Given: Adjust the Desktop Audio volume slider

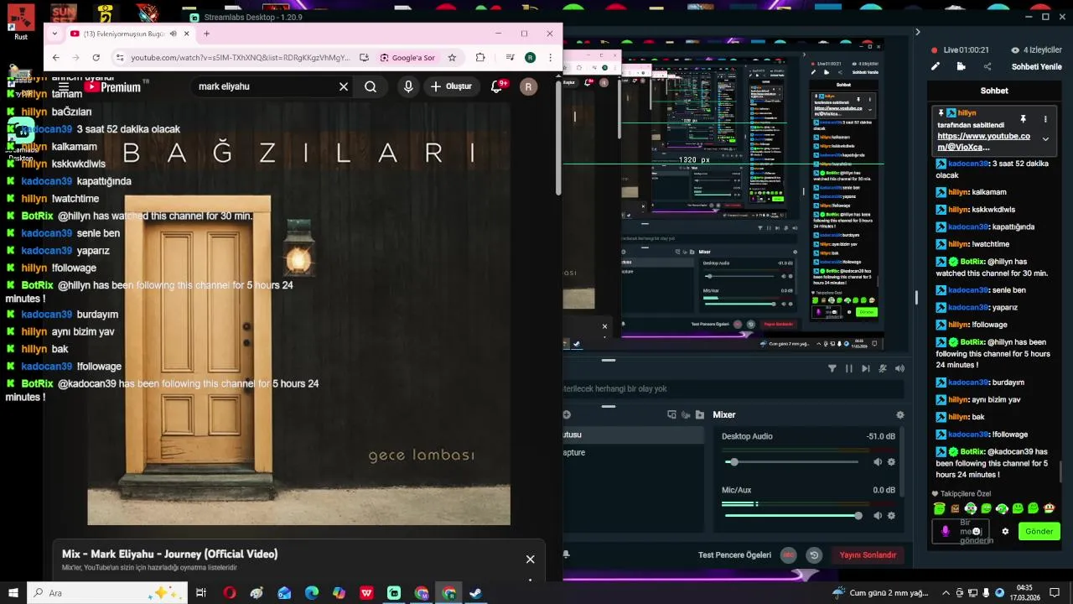Looking at the screenshot, I should [x=792, y=462].
